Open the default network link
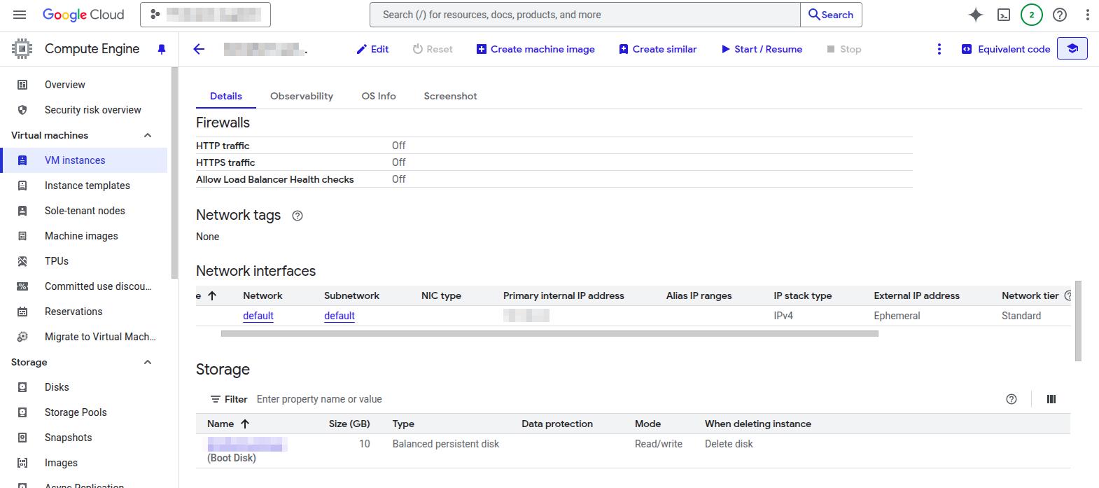Screen dimensions: 1099x488 point(258,316)
